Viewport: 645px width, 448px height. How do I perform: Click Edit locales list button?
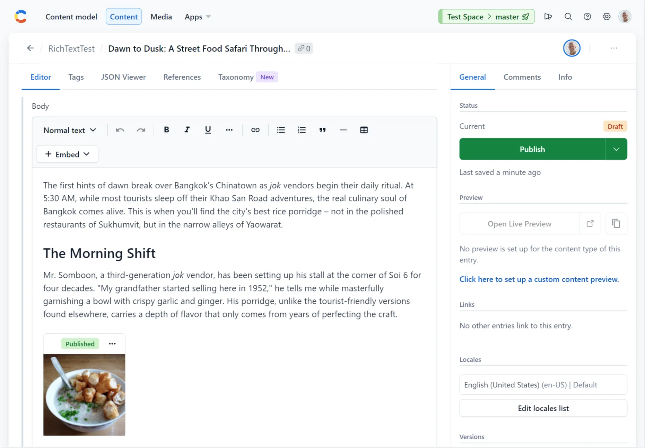[x=543, y=408]
